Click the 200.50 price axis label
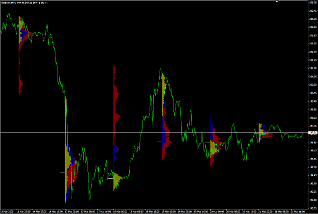 (313, 85)
